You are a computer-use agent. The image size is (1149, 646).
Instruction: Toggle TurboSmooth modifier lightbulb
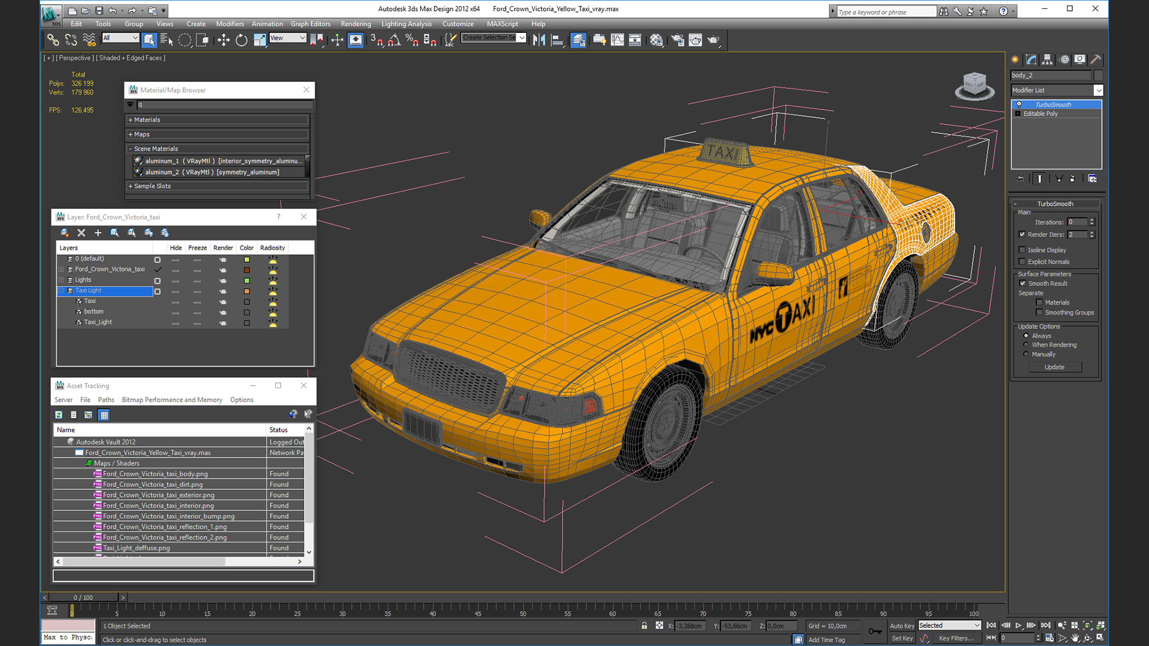pos(1019,105)
